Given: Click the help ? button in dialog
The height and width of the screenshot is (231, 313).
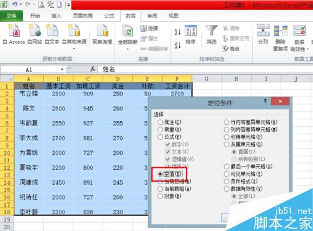Looking at the screenshot, I should [x=265, y=101].
